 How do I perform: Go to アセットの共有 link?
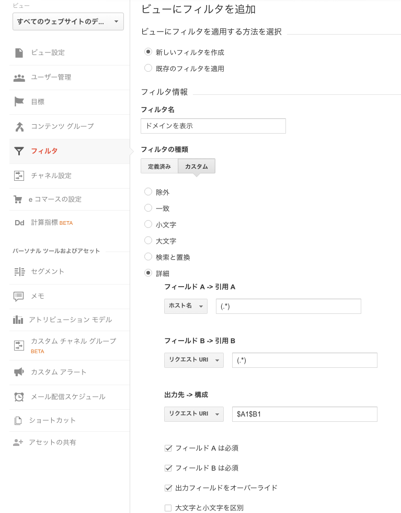click(53, 442)
